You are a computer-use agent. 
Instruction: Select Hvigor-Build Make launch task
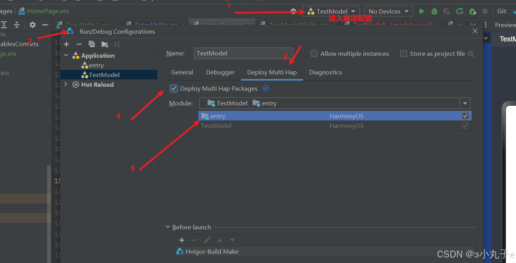[x=212, y=251]
